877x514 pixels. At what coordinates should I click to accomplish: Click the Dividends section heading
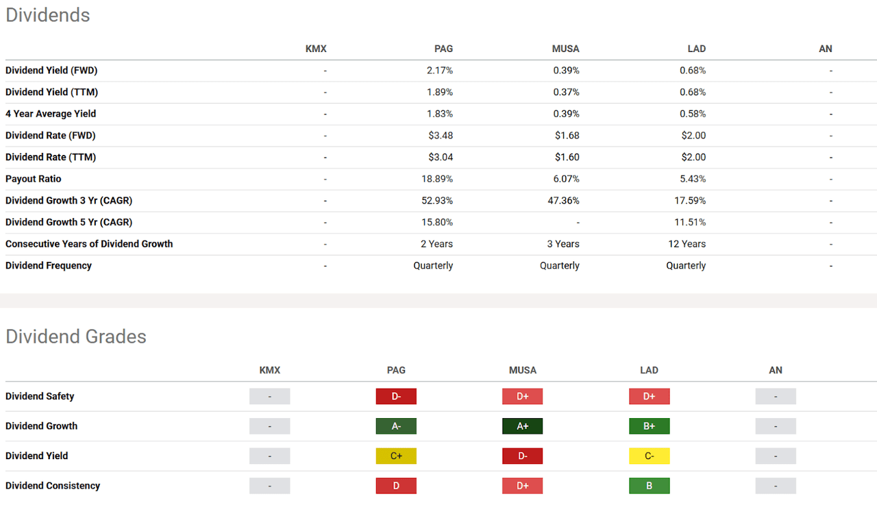[48, 14]
